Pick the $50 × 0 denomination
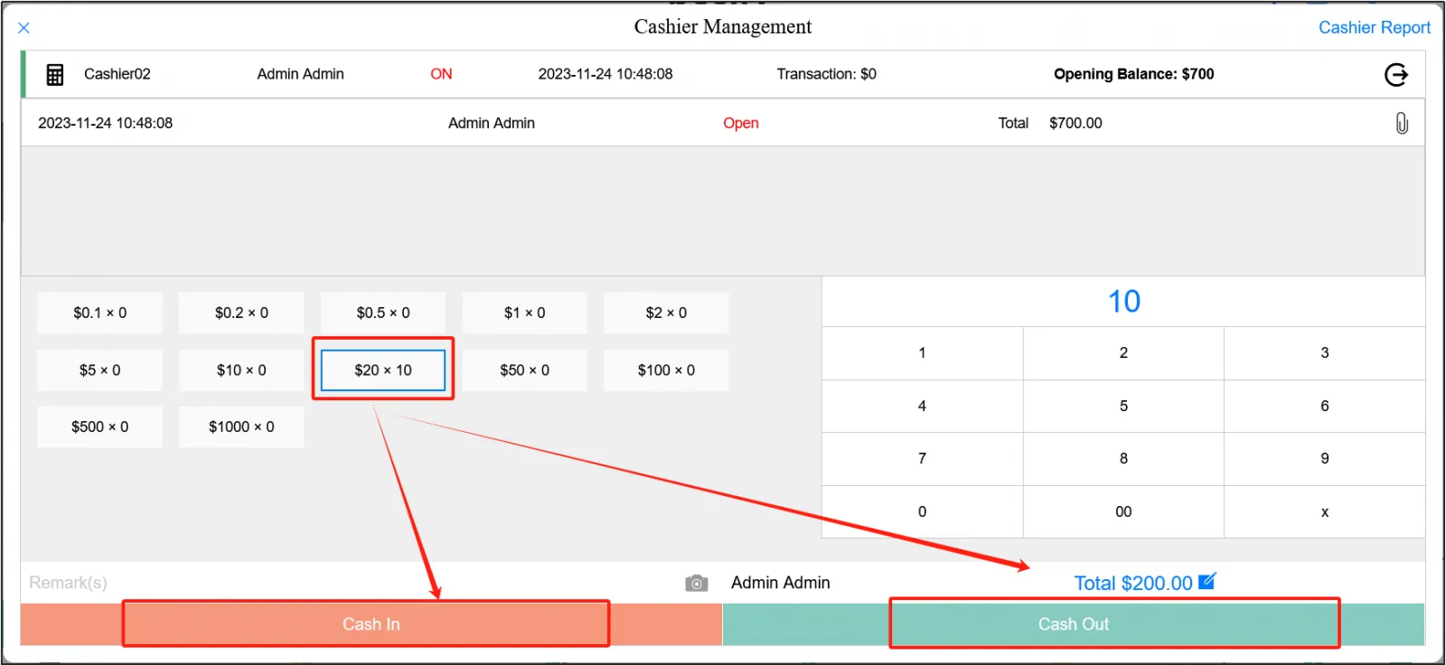The height and width of the screenshot is (665, 1446). point(524,370)
